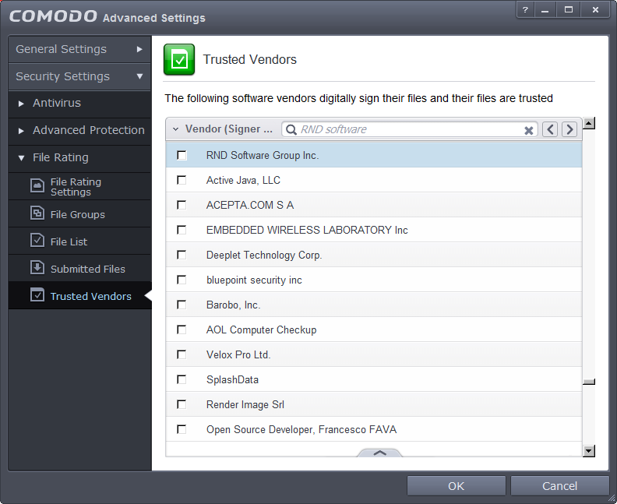This screenshot has width=617, height=504.
Task: Check SplashData checkbox
Action: pos(182,379)
